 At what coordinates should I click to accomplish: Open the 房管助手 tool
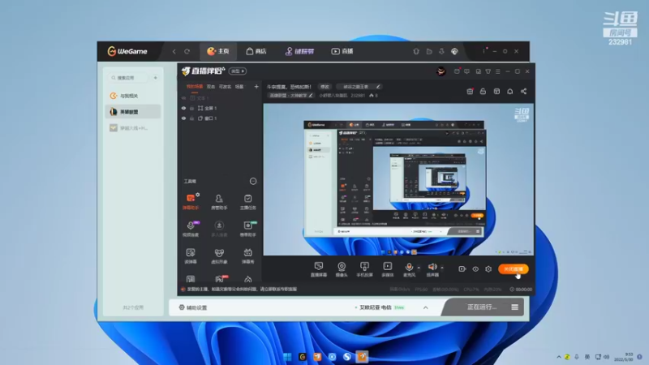[x=219, y=201]
